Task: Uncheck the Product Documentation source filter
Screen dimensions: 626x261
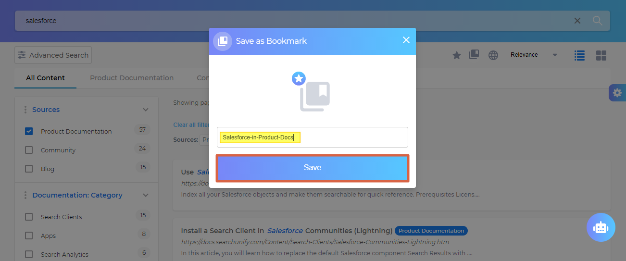Action: [29, 131]
